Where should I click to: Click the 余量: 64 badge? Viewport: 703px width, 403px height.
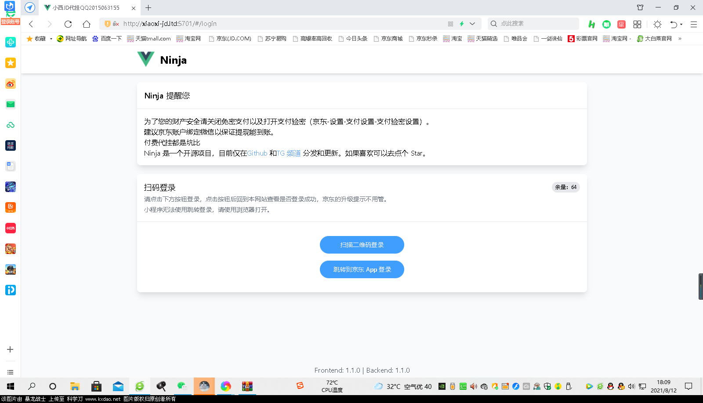[x=566, y=187]
